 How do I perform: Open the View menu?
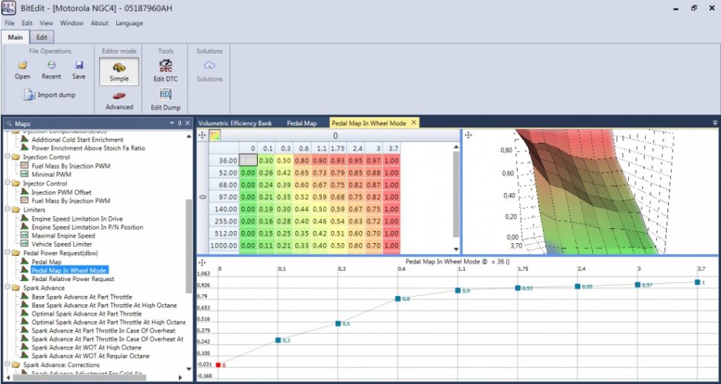point(46,23)
